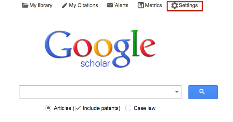Select the Articles radio button
This screenshot has width=233, height=122.
48,108
